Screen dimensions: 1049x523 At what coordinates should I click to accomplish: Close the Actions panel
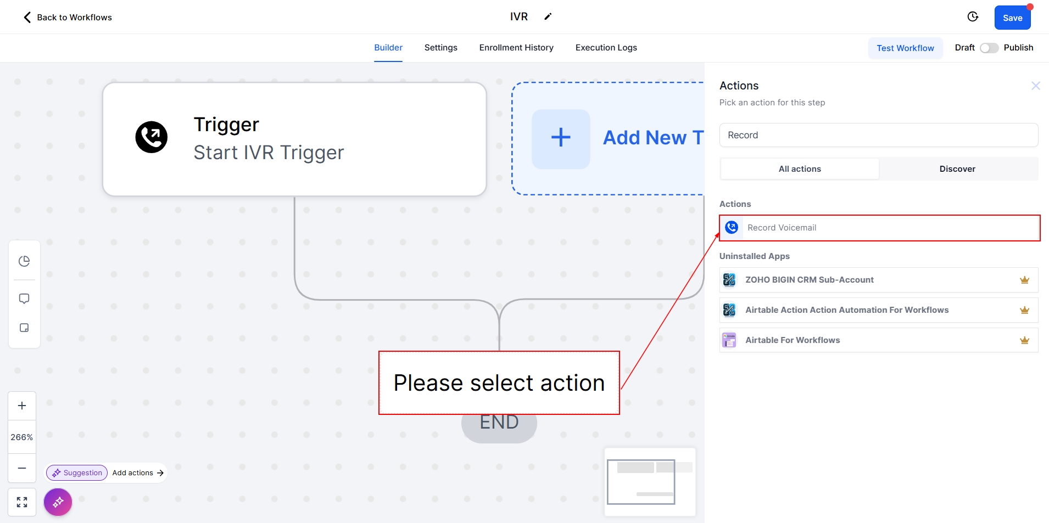pos(1035,86)
